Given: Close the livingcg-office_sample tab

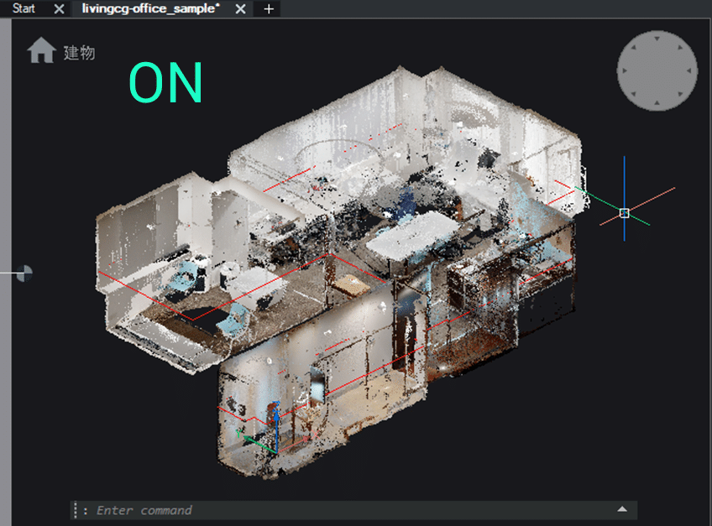Looking at the screenshot, I should (x=240, y=8).
